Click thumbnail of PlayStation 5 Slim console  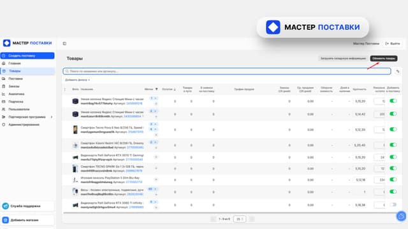coord(75,179)
